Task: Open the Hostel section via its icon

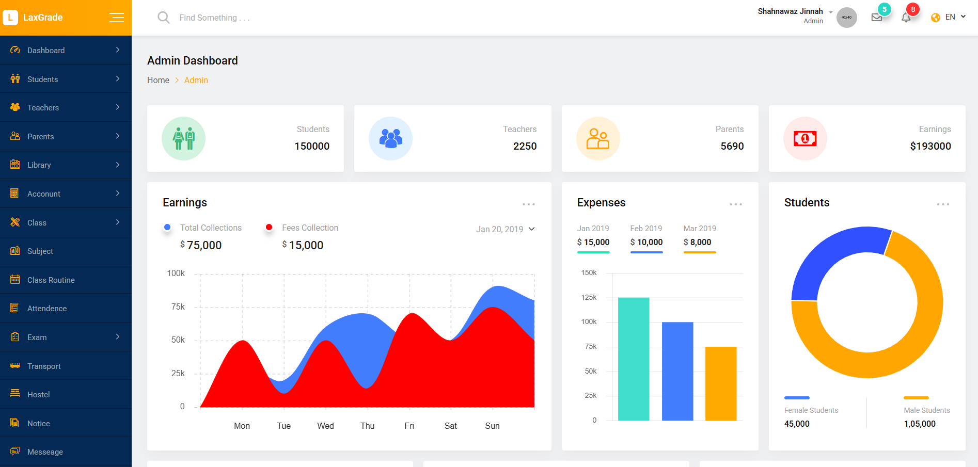Action: coord(14,394)
